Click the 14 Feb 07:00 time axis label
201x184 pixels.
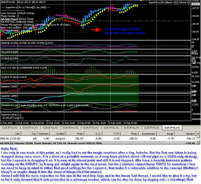click(130, 123)
